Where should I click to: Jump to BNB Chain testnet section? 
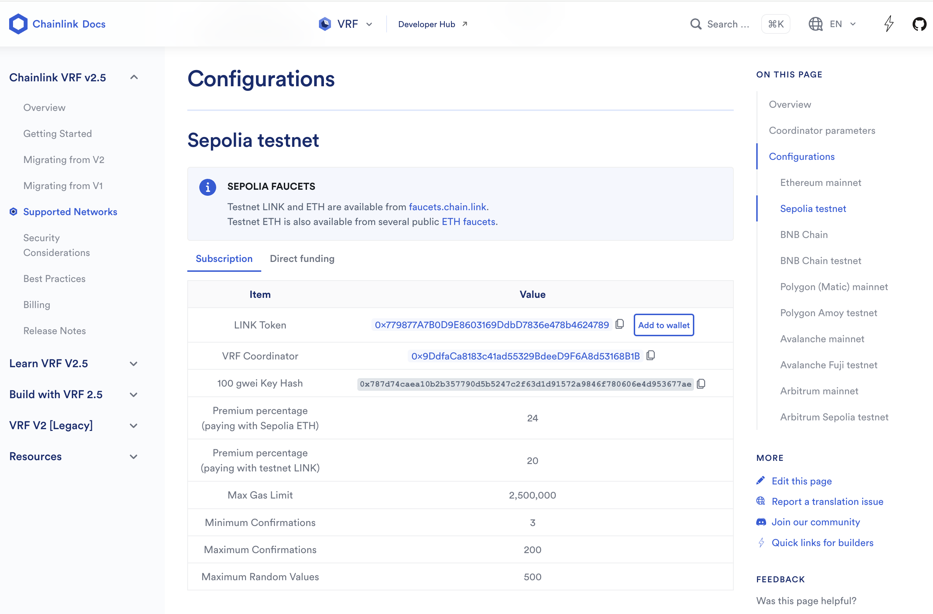click(x=820, y=261)
